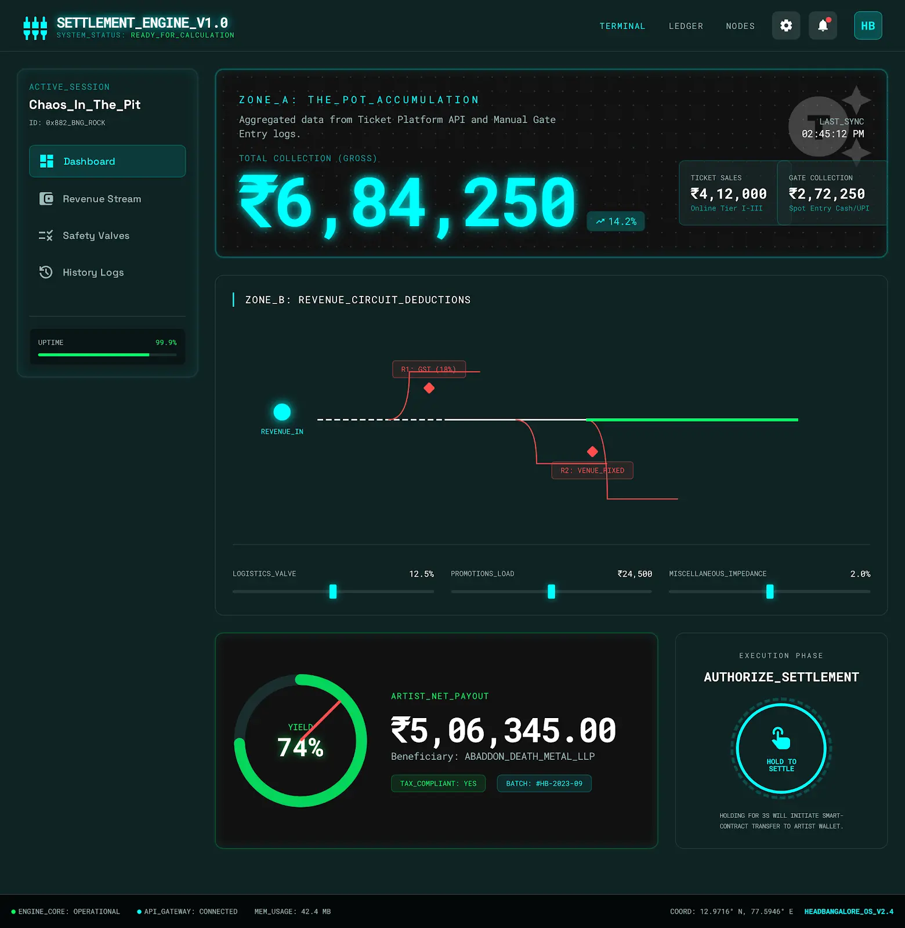Click the R2: VENUE_FIXED label
This screenshot has width=905, height=928.
tap(592, 470)
